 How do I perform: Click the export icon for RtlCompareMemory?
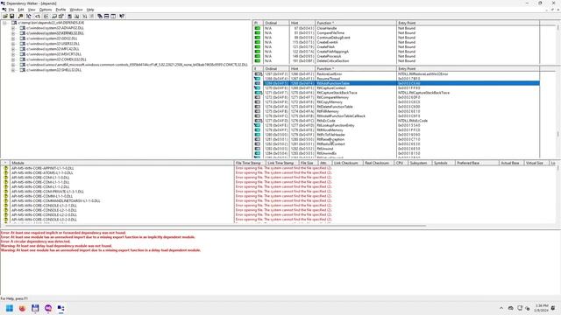pos(257,97)
